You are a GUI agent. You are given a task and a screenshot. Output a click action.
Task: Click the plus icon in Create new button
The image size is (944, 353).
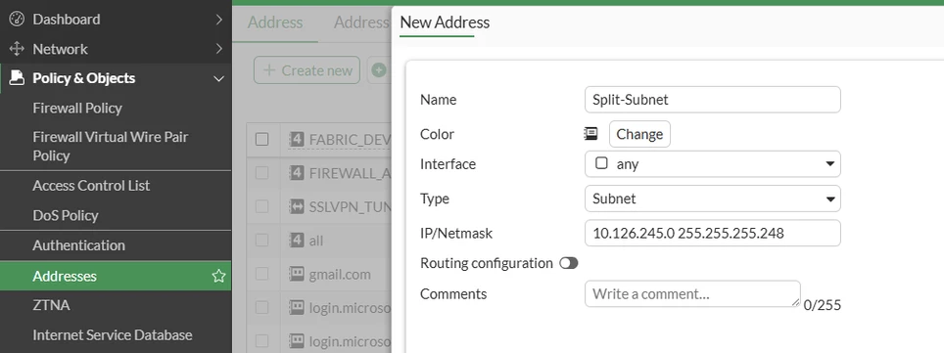pos(269,70)
